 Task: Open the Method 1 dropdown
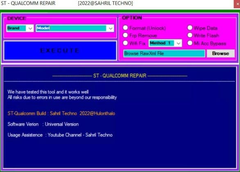click(178, 43)
